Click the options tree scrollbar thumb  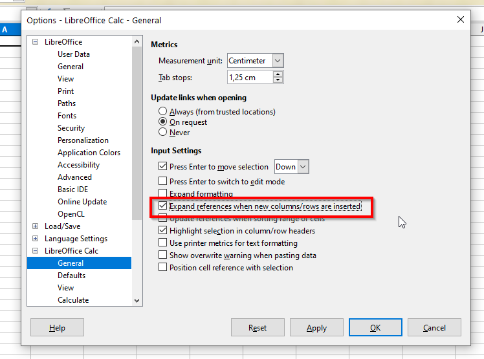click(137, 133)
